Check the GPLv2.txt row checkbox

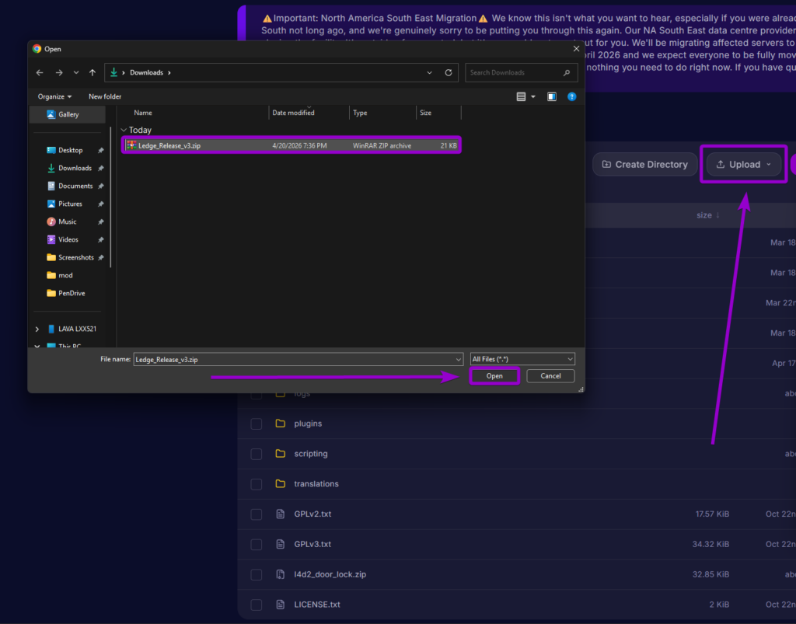pos(256,514)
